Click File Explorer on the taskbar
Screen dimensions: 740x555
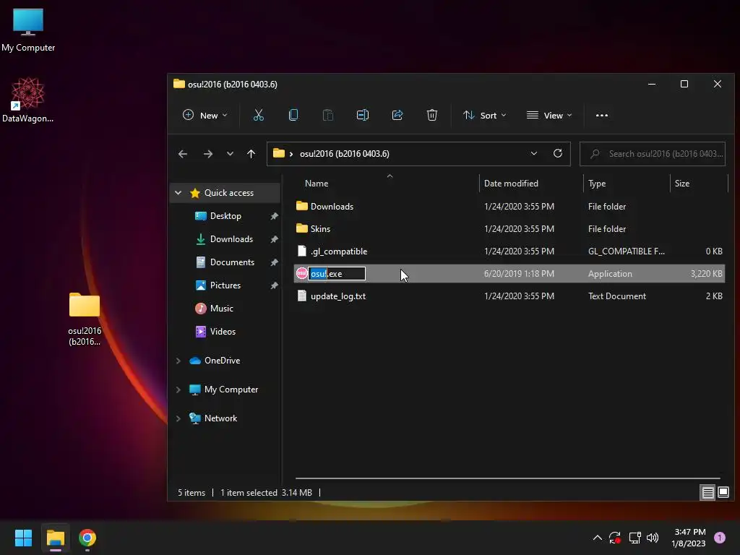[55, 538]
